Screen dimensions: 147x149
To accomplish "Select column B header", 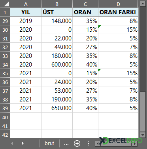I will pos(57,4).
